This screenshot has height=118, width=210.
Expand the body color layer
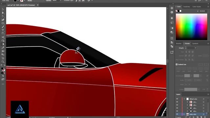click(184, 114)
